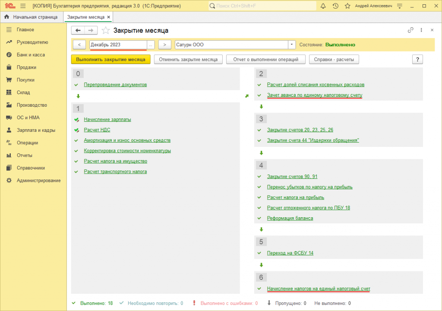
Task: Close the Закрытие месяца tab
Action: click(x=108, y=17)
